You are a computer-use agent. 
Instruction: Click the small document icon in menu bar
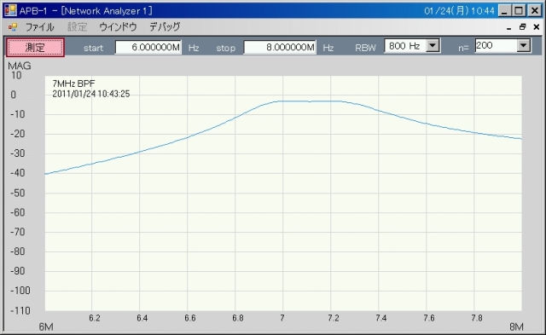[13, 27]
